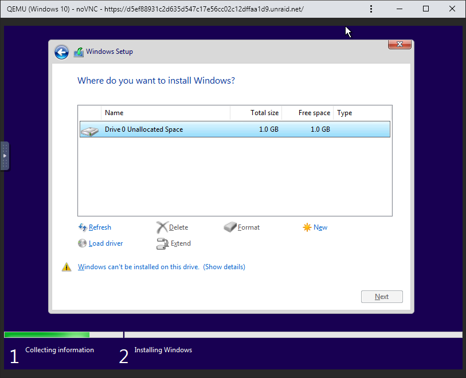Click the yellow warning triangle icon

tap(66, 267)
